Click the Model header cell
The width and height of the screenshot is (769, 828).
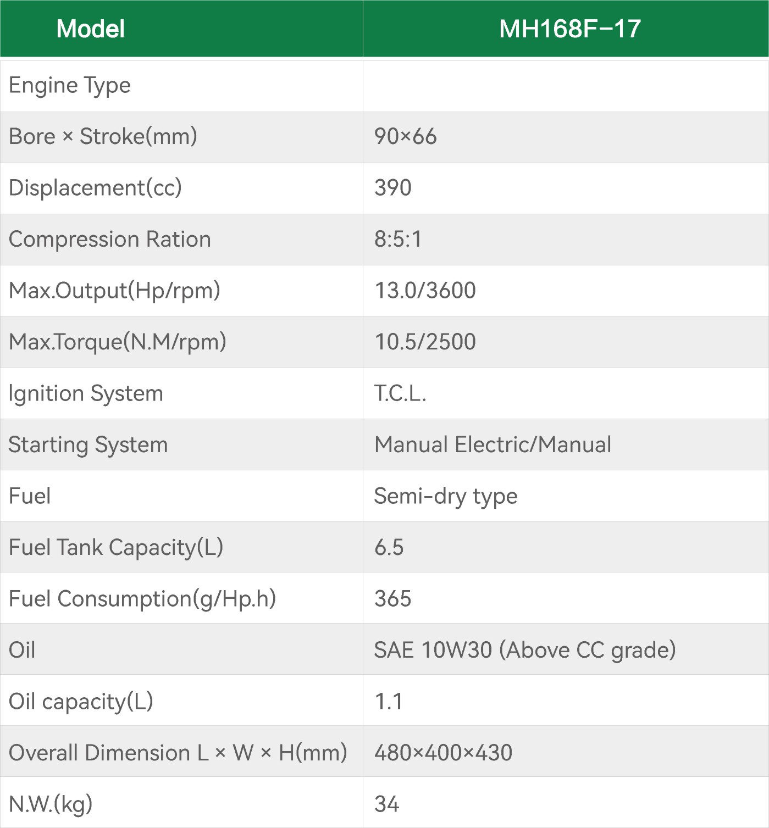click(x=91, y=29)
